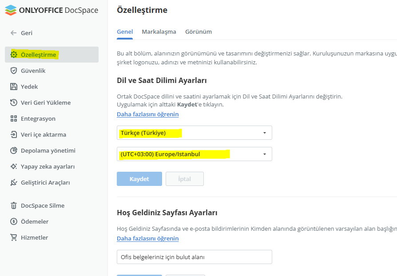Click Daha fazlasını öğrenin link under Dil settings
Image resolution: width=397 pixels, height=276 pixels.
(x=147, y=114)
